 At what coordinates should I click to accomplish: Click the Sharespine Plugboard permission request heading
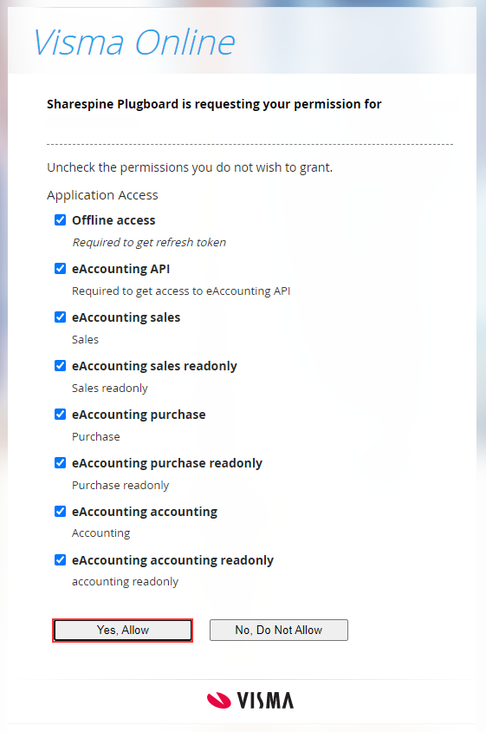click(214, 104)
